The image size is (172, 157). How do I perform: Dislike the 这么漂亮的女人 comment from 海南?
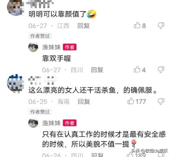tap(161, 101)
